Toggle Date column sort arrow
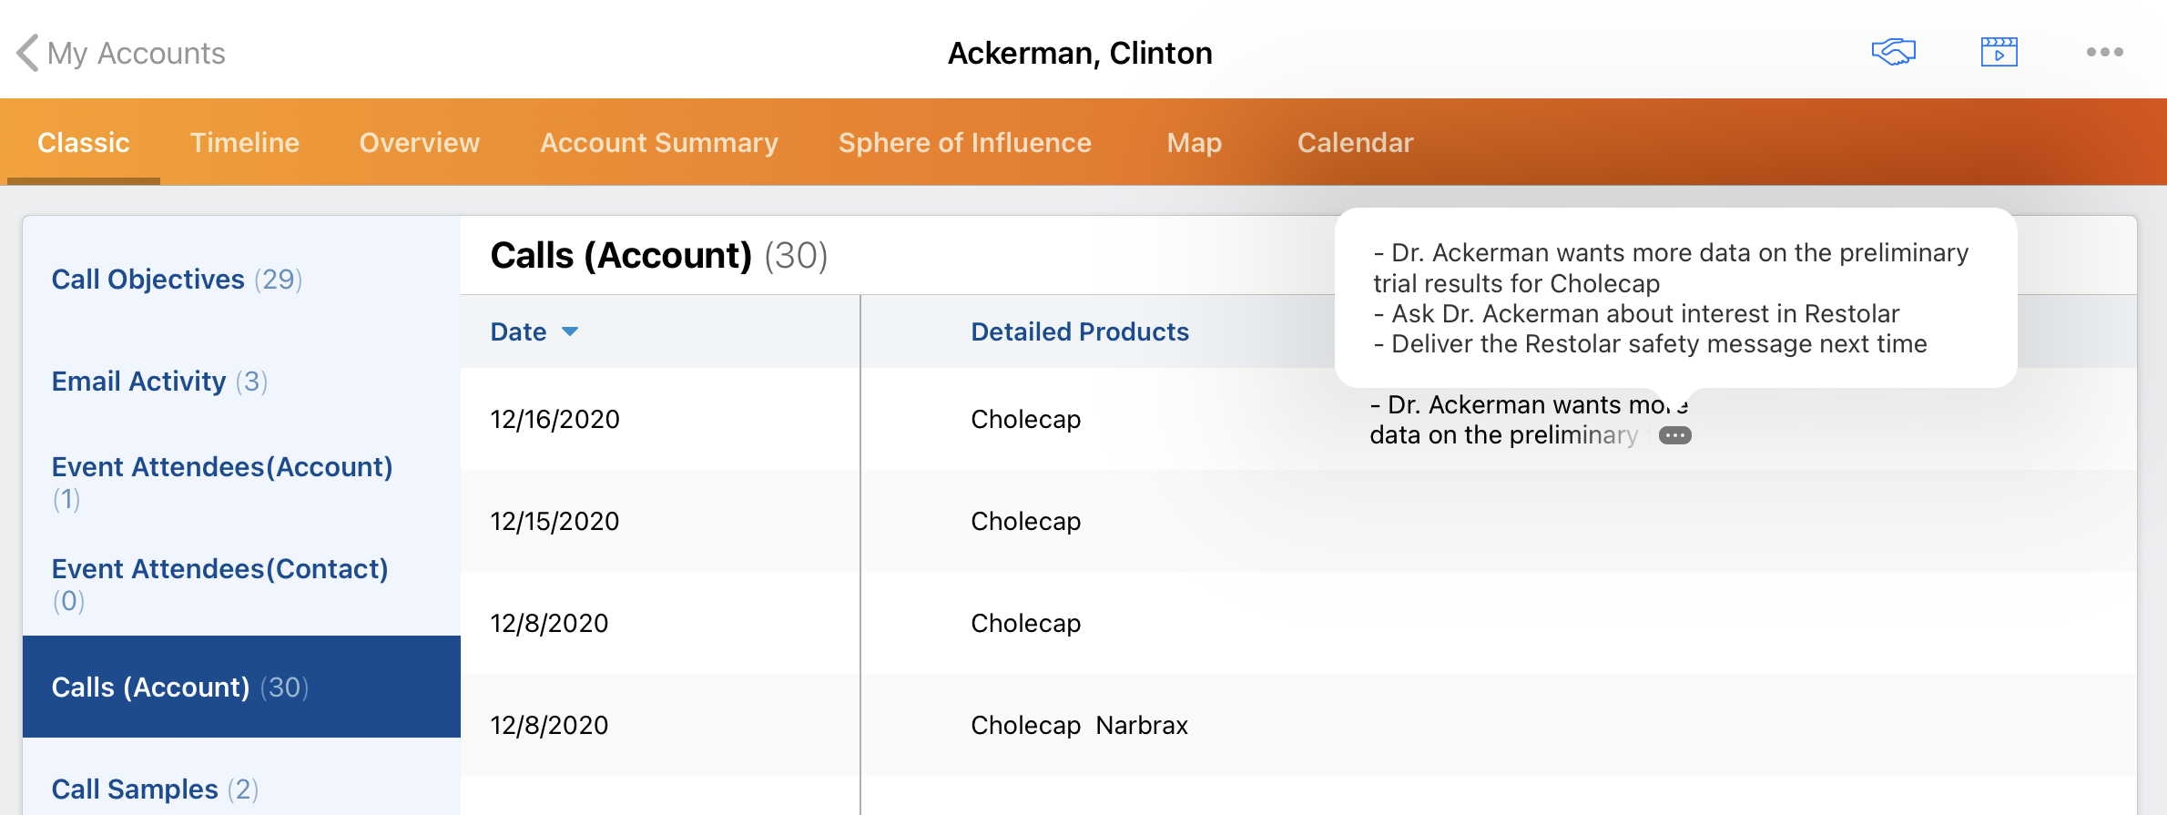The image size is (2167, 815). [570, 331]
